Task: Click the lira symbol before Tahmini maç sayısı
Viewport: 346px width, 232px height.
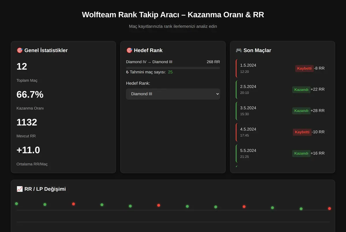Action: click(127, 72)
